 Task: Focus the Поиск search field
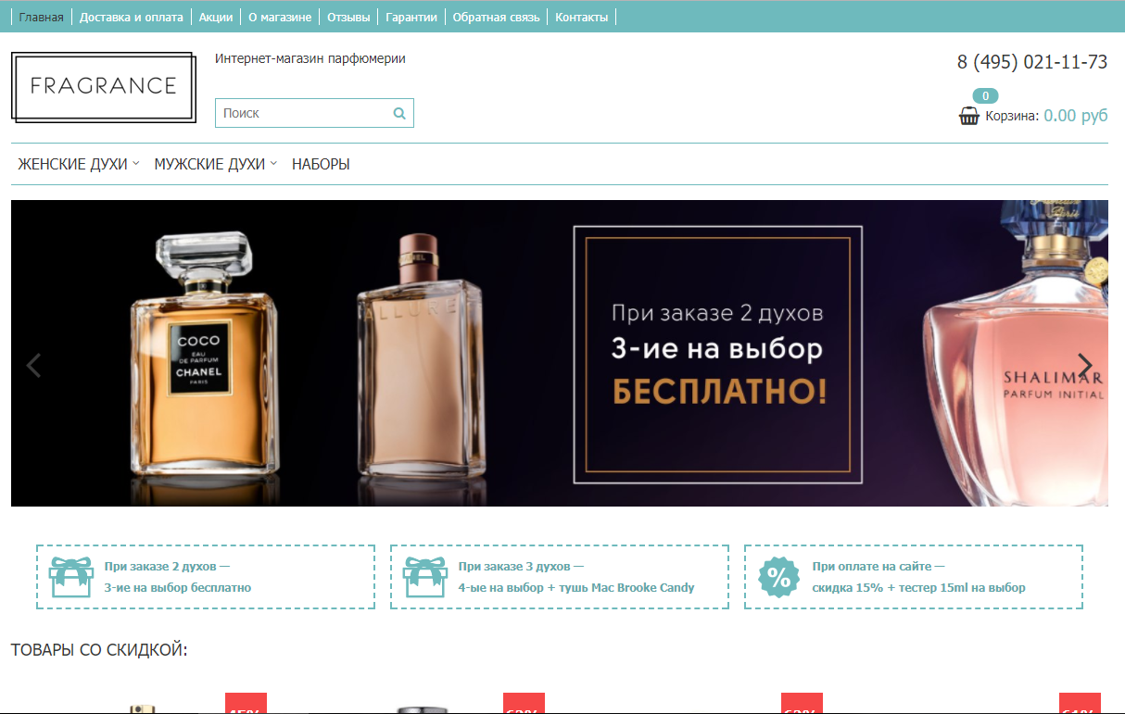point(314,113)
